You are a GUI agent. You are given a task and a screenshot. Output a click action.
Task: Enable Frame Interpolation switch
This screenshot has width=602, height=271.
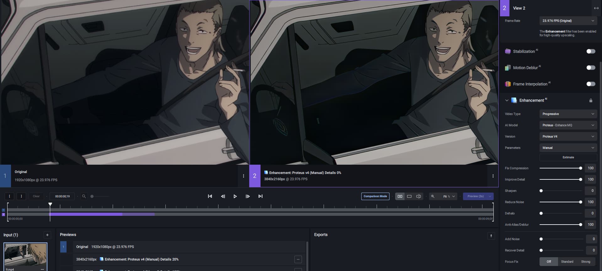[590, 84]
